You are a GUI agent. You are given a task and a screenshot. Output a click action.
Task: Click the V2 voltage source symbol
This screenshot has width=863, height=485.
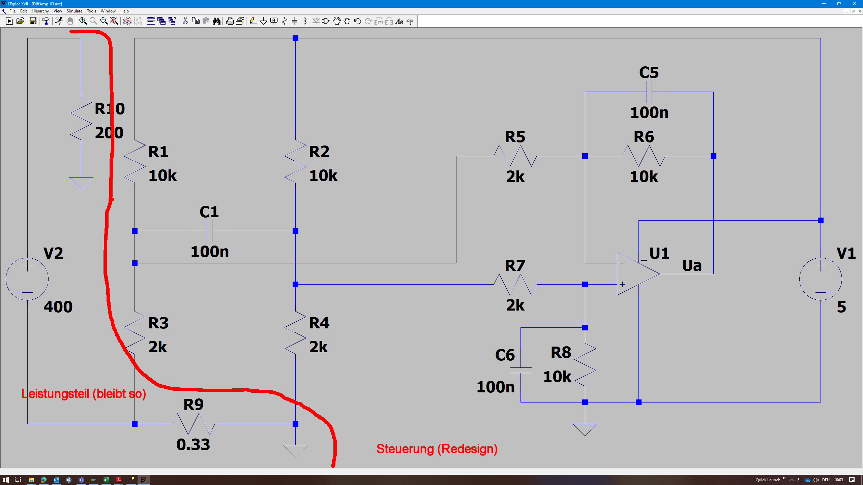(x=27, y=279)
